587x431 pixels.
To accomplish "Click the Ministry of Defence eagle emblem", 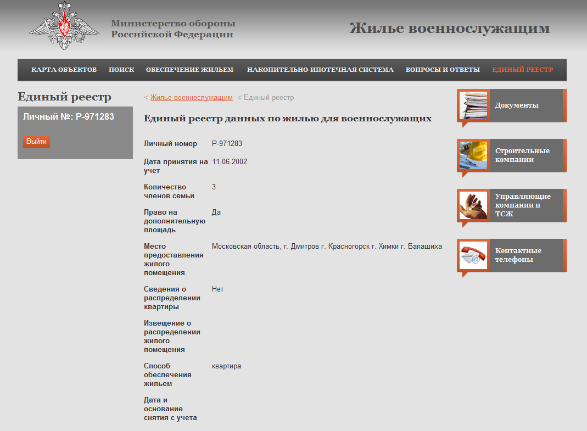I will tap(64, 26).
